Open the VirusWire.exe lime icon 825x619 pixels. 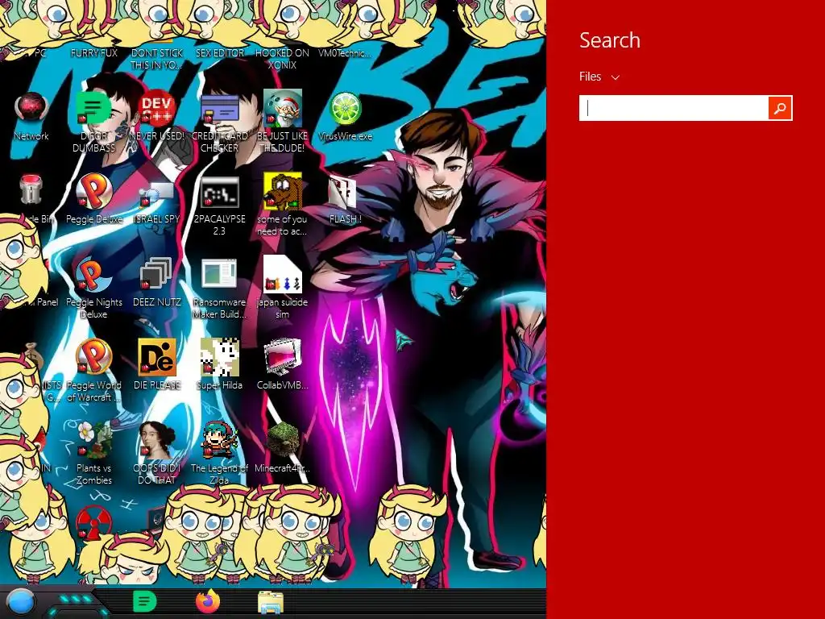pyautogui.click(x=345, y=110)
